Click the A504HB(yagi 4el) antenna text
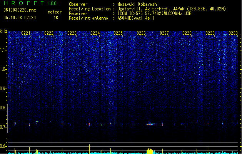This screenshot has height=154, width=242. point(136,18)
